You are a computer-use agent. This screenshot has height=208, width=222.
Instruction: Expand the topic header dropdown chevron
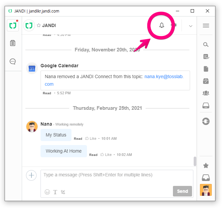(191, 26)
